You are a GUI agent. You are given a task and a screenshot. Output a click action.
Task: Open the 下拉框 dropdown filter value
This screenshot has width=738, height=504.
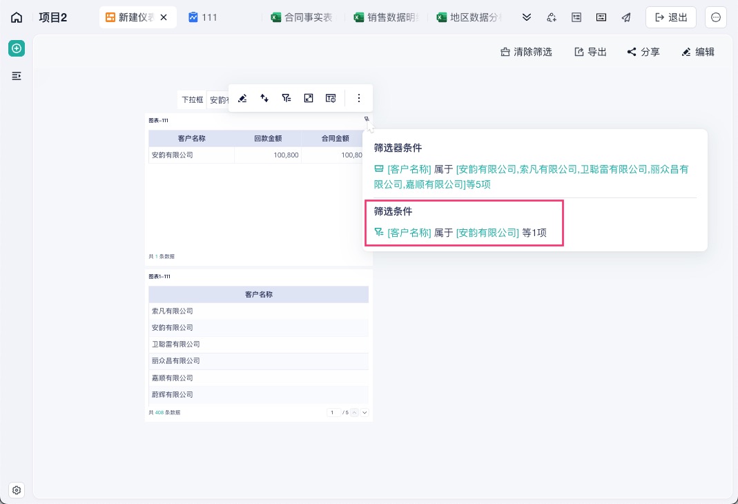pos(220,100)
